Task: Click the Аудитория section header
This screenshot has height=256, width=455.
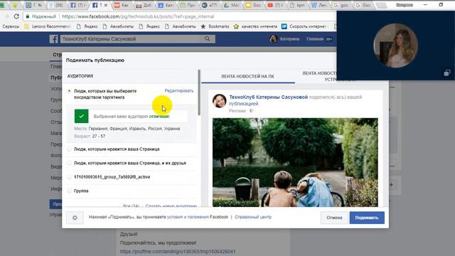Action: (x=80, y=76)
